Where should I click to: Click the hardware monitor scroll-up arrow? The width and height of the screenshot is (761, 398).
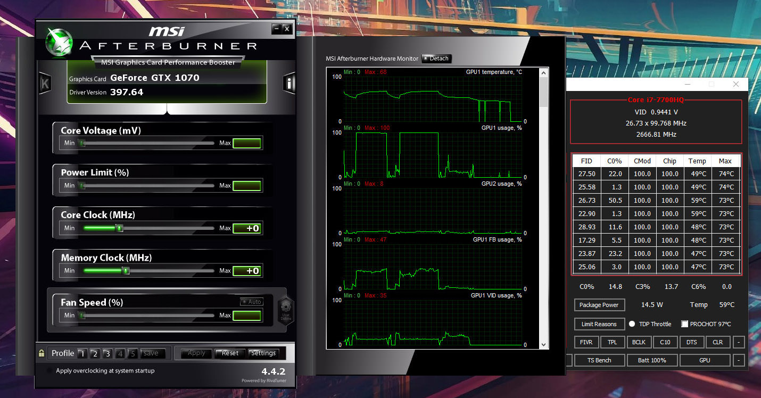(x=543, y=72)
